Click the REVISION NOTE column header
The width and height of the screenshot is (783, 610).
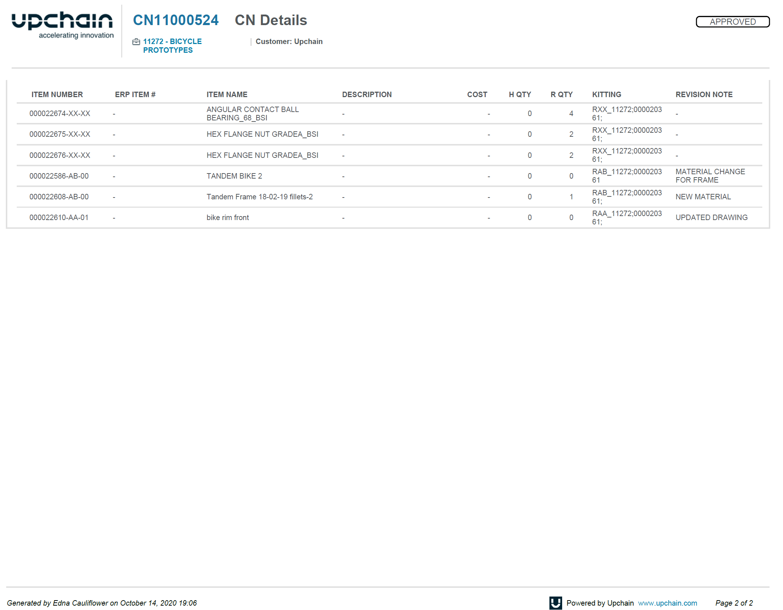coord(704,95)
